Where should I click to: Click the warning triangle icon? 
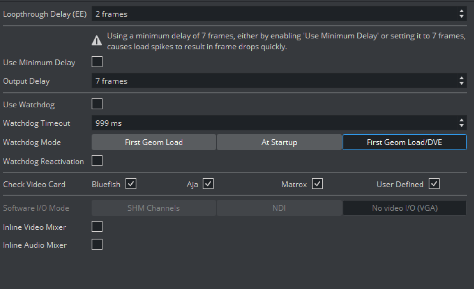96,41
